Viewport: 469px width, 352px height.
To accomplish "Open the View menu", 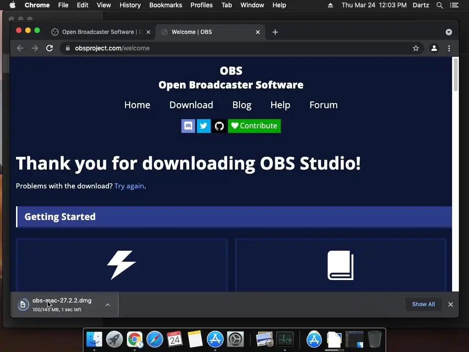I will (104, 5).
